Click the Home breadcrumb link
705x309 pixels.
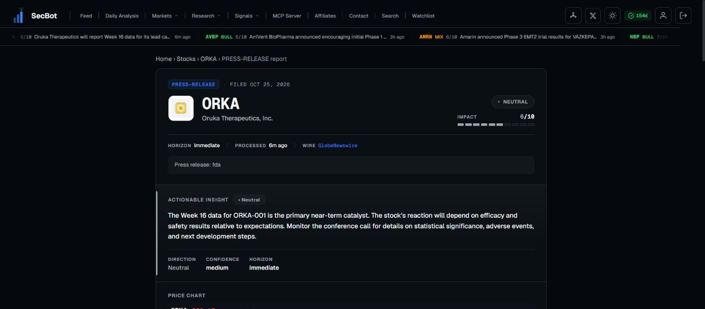(x=163, y=59)
